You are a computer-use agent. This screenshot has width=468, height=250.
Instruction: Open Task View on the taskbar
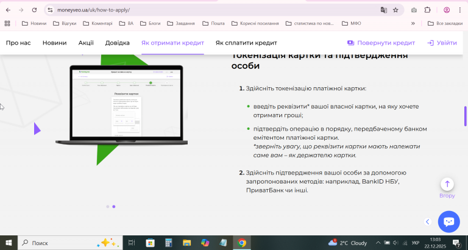click(132, 243)
